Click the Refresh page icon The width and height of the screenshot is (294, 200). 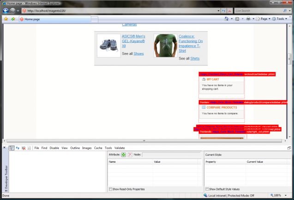[x=224, y=10]
